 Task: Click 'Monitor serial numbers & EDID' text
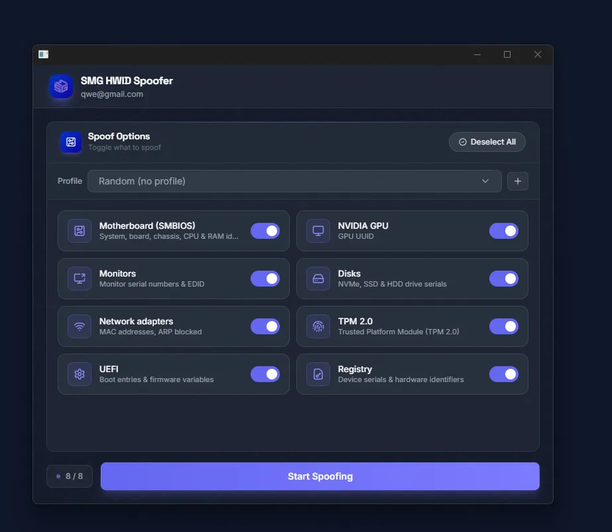tap(152, 284)
